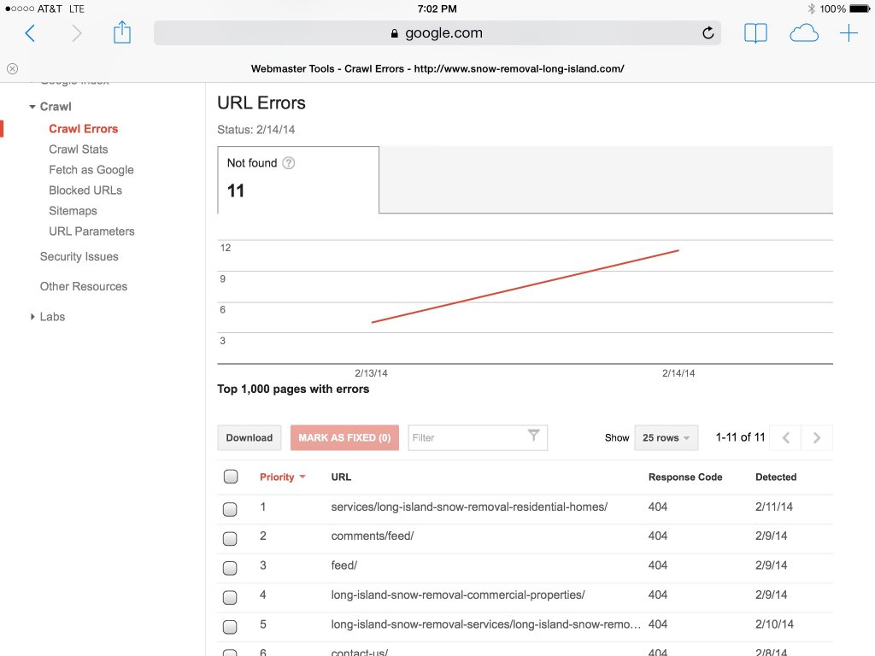Sort by the Priority column
Viewport: 875px width, 656px height.
pos(282,477)
